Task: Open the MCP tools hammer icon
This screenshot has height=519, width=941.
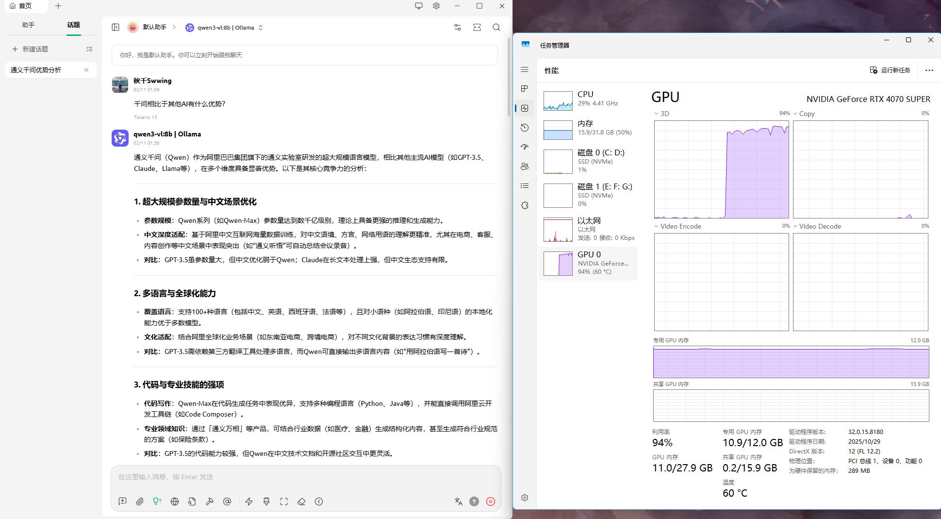Action: [210, 502]
